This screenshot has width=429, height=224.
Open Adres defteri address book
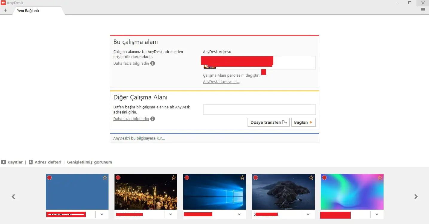[x=48, y=162]
